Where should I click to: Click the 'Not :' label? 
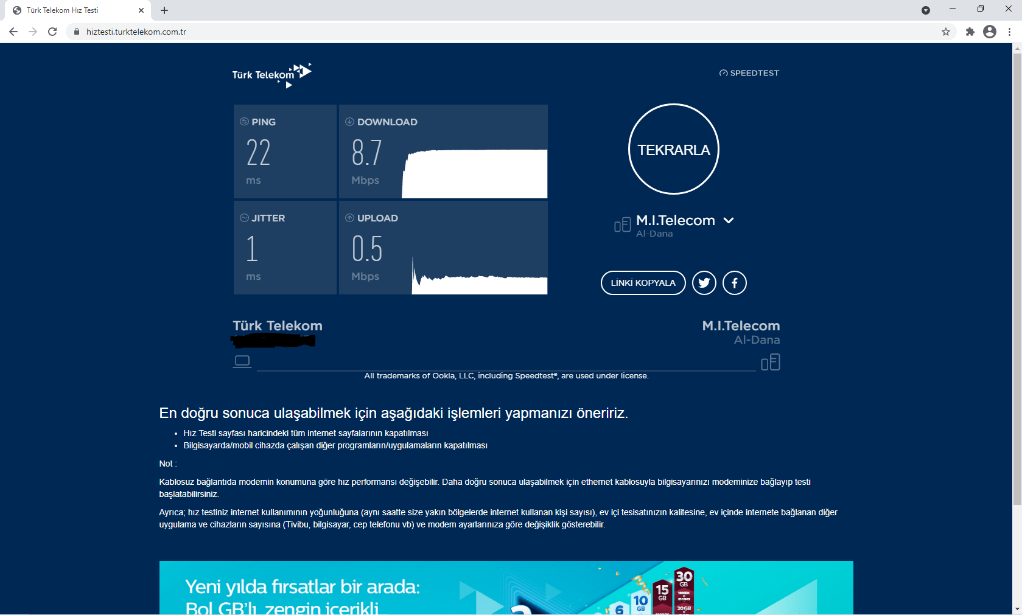168,464
